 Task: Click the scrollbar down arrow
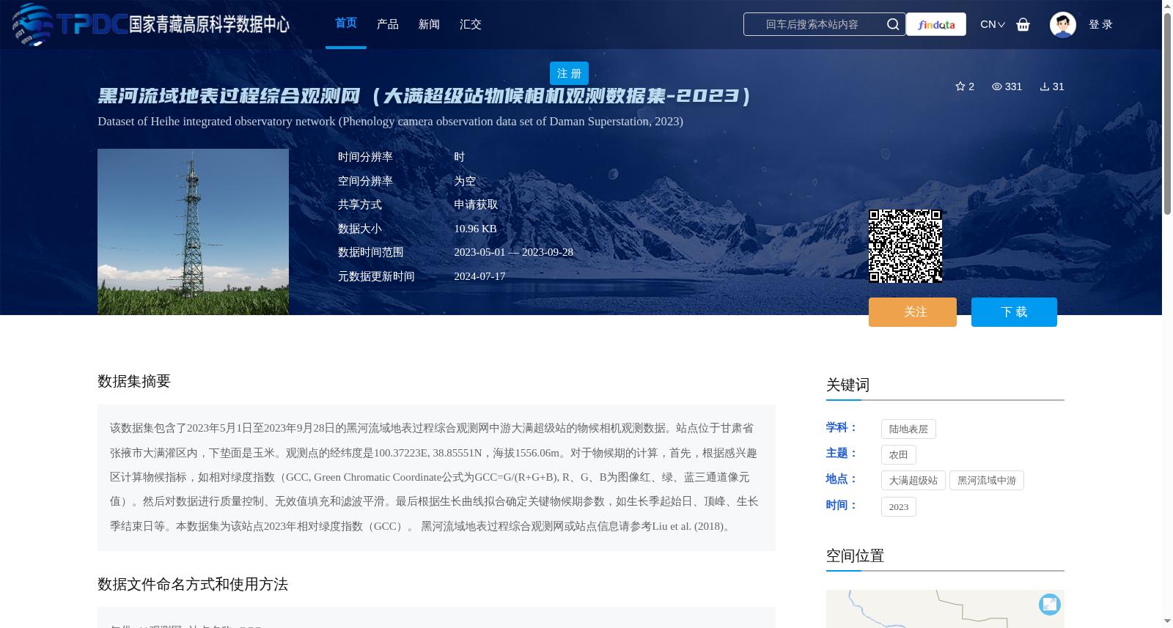tap(1167, 621)
